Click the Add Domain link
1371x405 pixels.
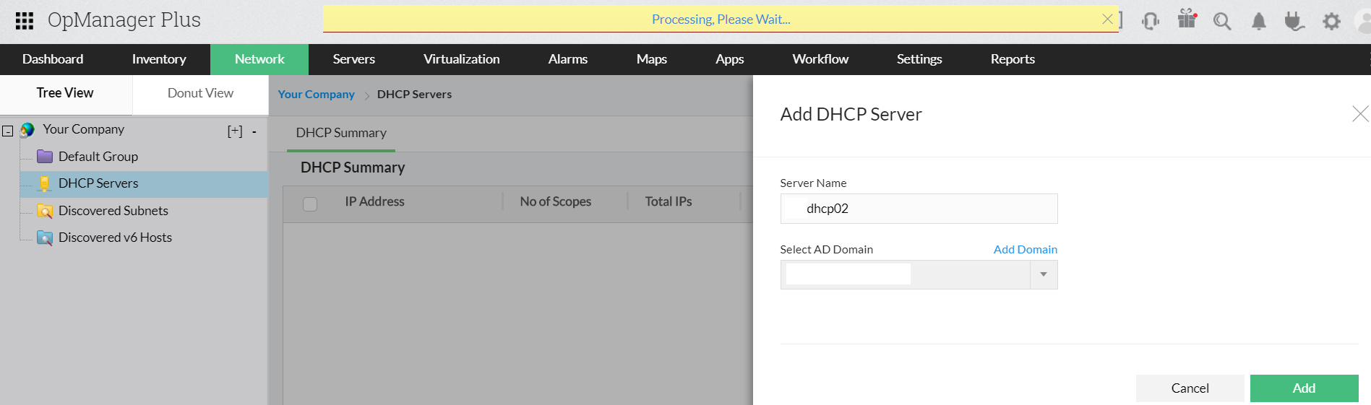1025,250
